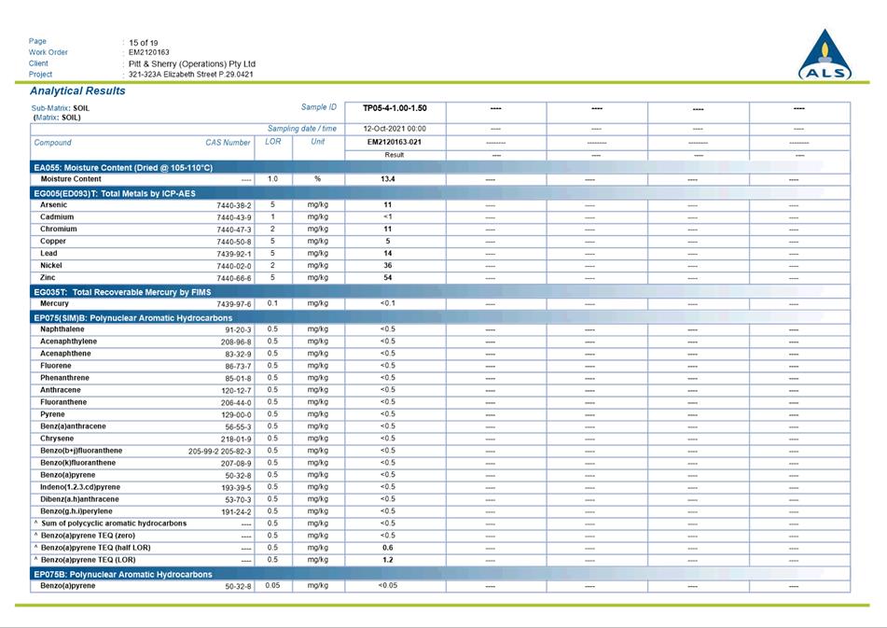Select the 'Phenanthrene' row label
The height and width of the screenshot is (628, 887).
pyautogui.click(x=64, y=378)
